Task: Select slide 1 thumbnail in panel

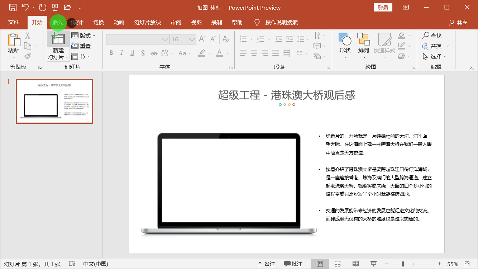Action: tap(54, 102)
